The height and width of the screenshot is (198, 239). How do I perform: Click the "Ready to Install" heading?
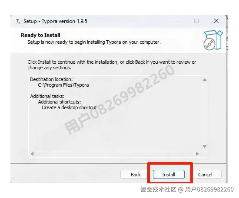tap(40, 35)
